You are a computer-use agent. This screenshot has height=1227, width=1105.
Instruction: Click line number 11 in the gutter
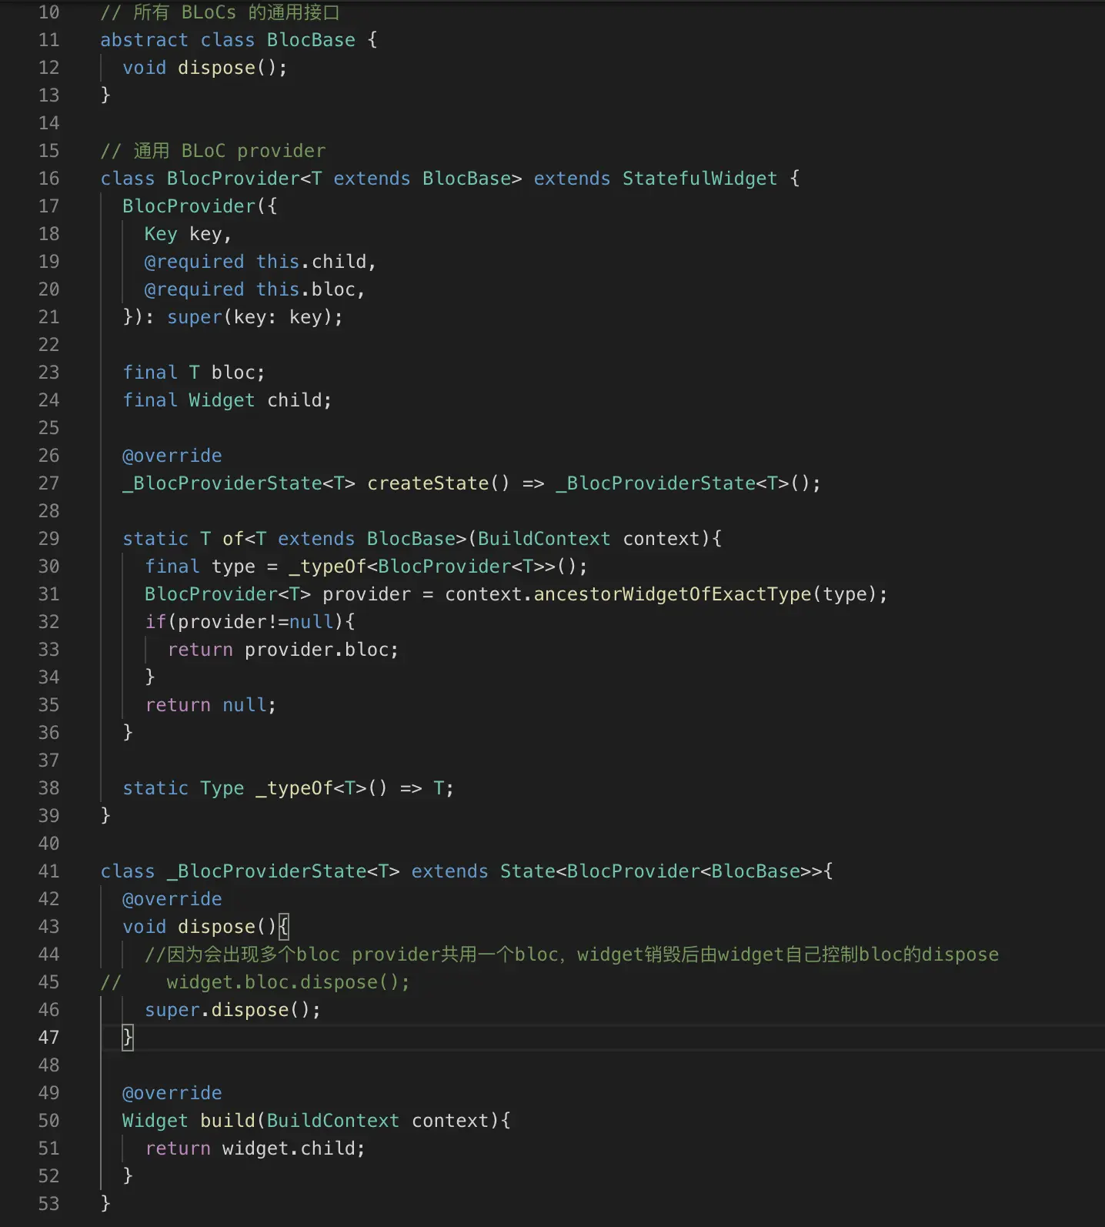tap(48, 40)
